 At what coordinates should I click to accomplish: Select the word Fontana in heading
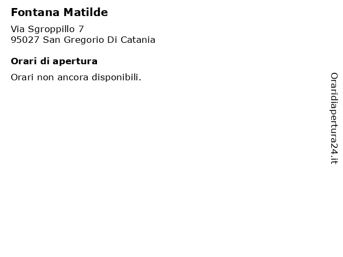coord(35,12)
